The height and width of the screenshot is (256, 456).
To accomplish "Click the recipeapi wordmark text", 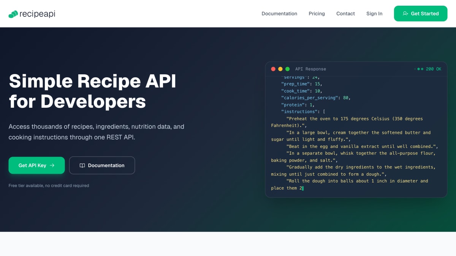I will click(37, 14).
